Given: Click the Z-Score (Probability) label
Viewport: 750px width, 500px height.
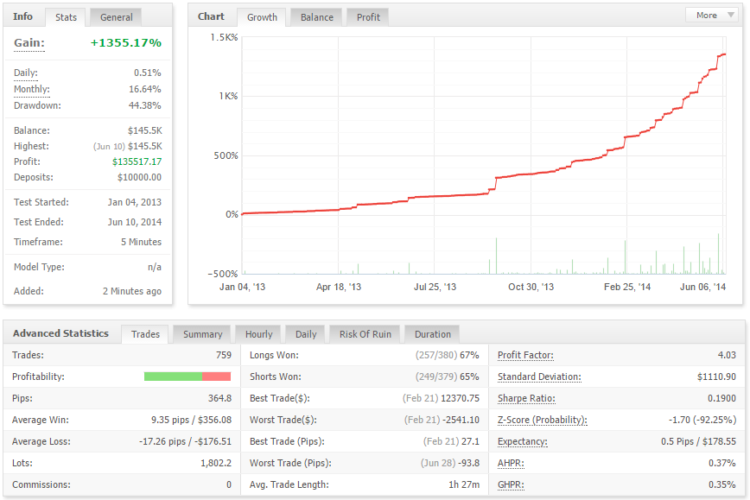Looking at the screenshot, I should tap(542, 420).
